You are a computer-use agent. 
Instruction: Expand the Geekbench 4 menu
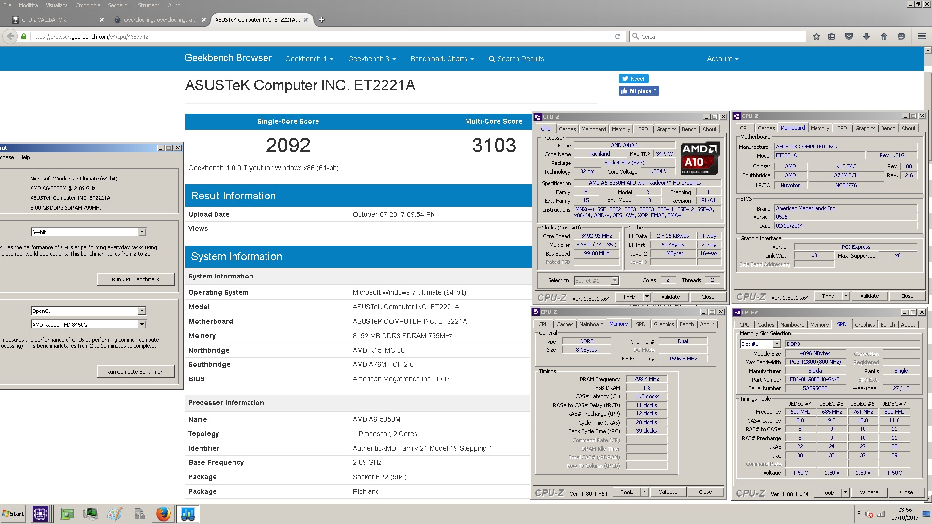[309, 59]
